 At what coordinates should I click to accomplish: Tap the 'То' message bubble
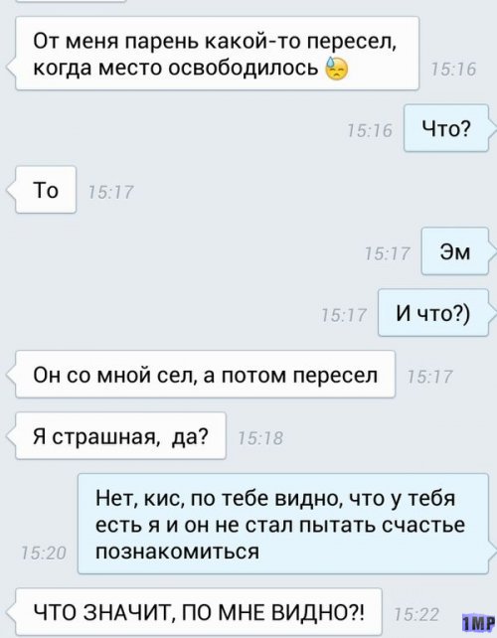[x=46, y=190]
